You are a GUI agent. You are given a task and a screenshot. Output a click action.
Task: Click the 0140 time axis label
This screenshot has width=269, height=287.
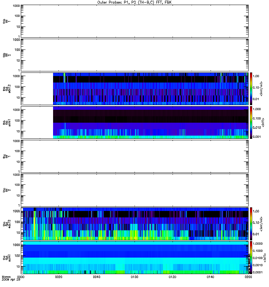pos(211,277)
